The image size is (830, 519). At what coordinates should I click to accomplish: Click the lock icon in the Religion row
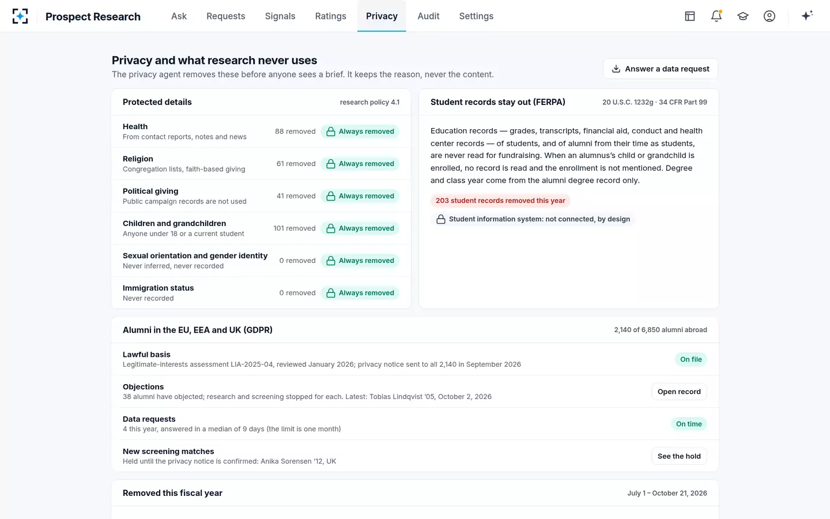(331, 164)
